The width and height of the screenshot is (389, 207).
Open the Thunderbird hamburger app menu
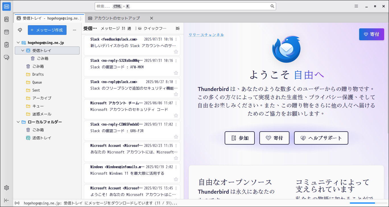[x=356, y=6]
